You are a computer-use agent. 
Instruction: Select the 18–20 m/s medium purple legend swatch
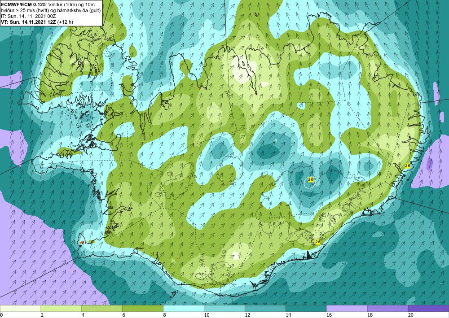pos(387,309)
